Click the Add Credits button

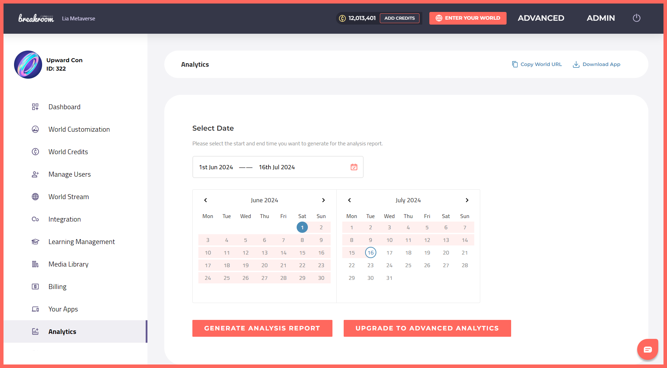399,18
